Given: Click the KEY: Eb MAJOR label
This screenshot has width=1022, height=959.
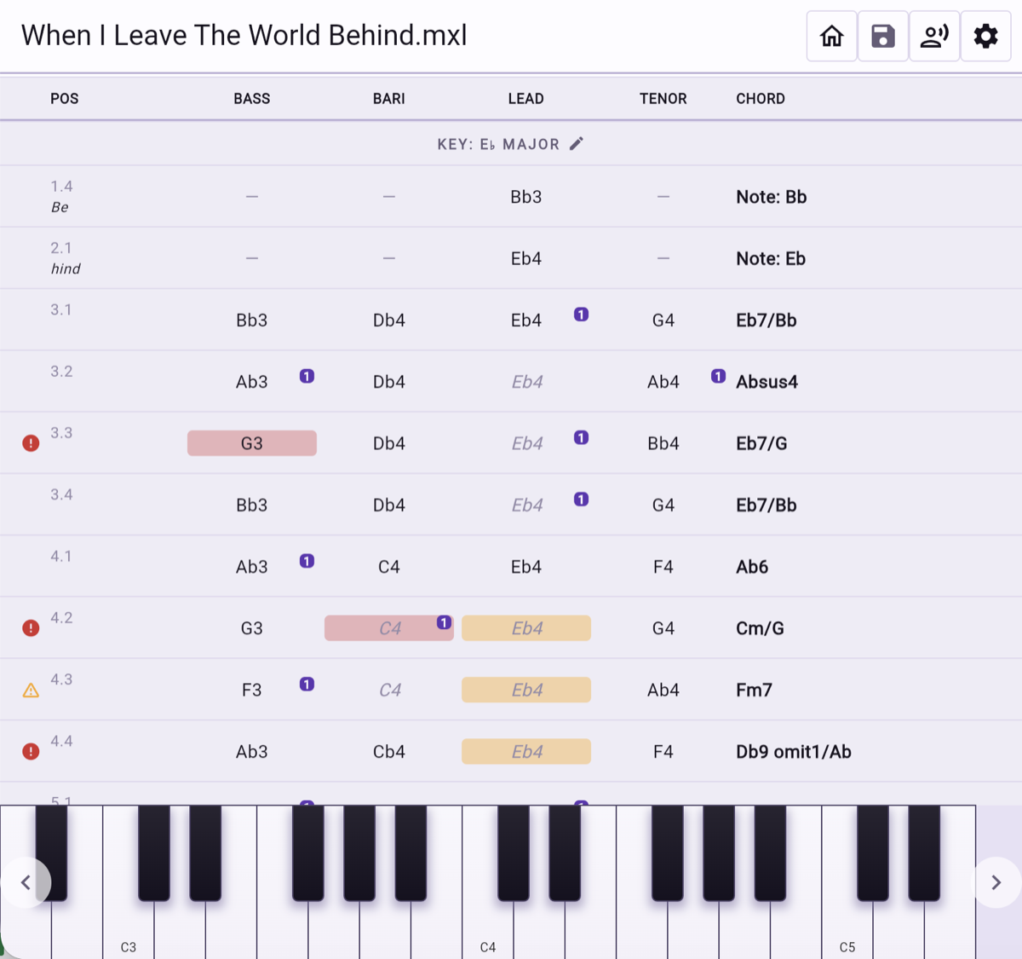Looking at the screenshot, I should coord(498,144).
